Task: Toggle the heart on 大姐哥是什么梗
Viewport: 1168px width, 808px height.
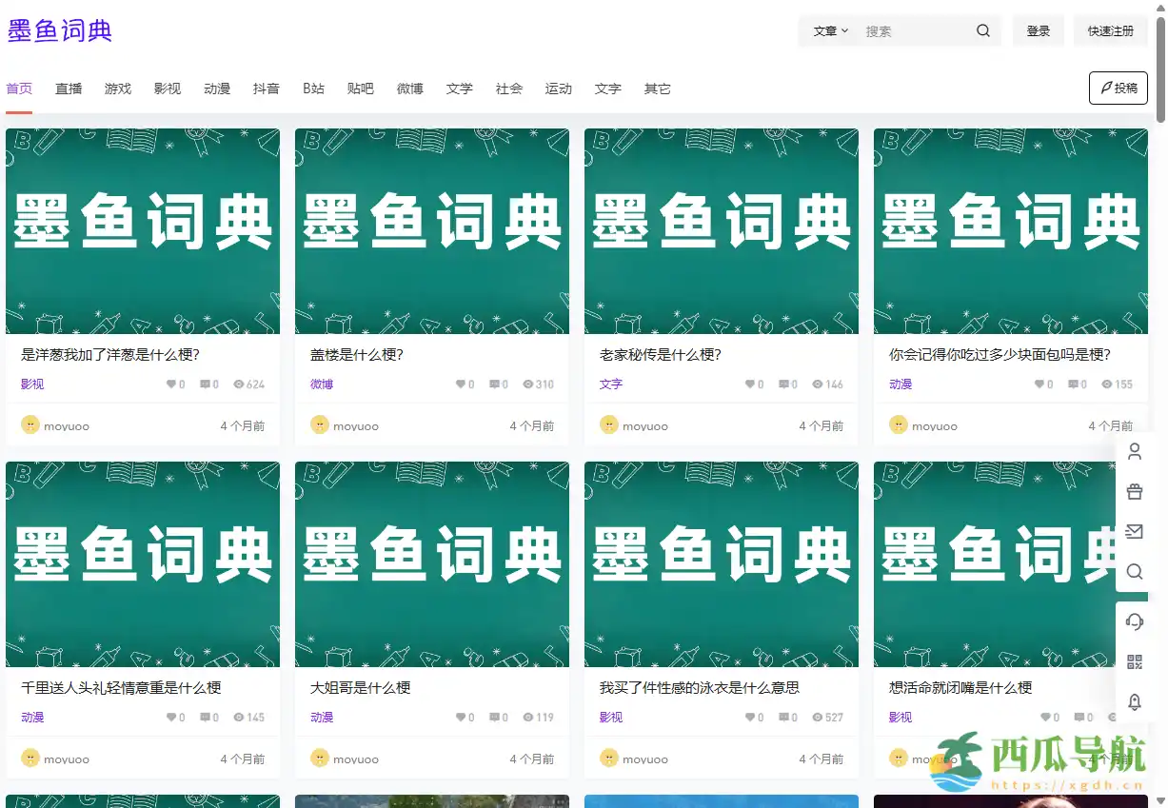Action: pos(459,718)
